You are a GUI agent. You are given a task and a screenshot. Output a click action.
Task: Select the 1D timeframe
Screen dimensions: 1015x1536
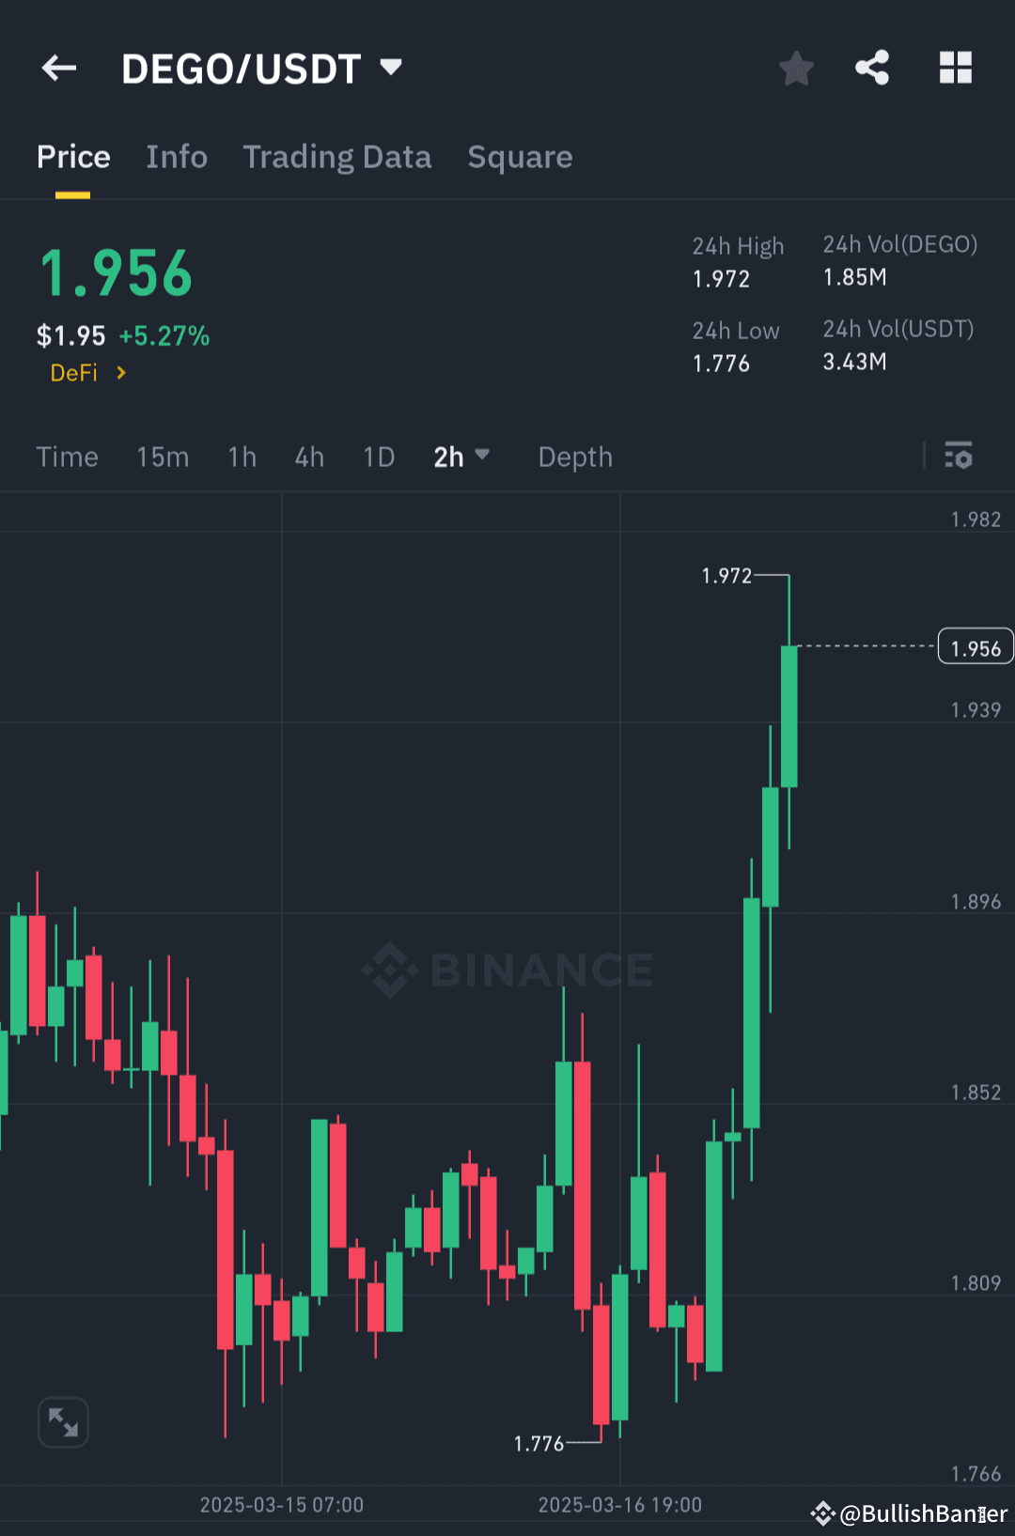click(x=378, y=457)
